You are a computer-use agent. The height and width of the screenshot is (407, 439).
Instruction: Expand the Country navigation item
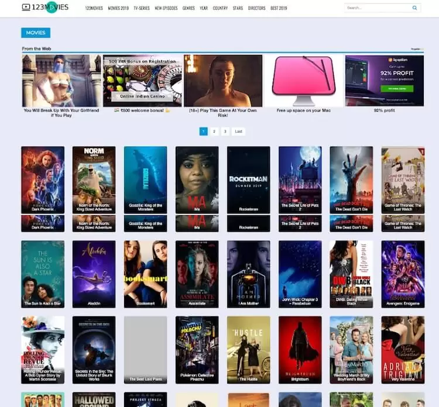(220, 8)
